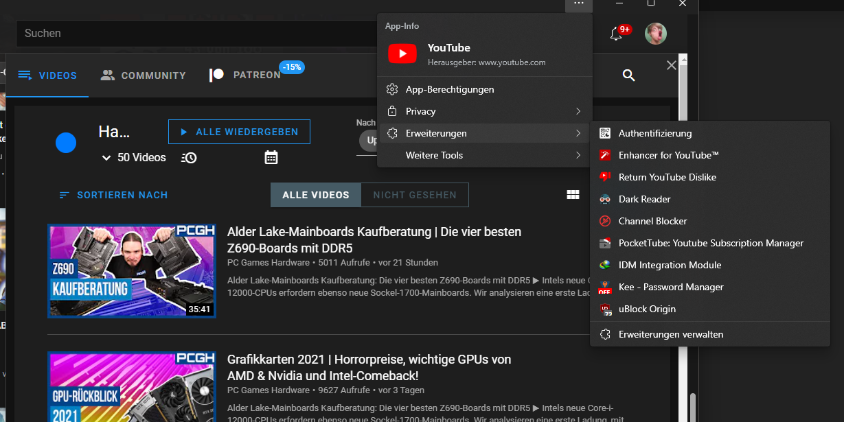Expand the Weitere Tools submenu arrow
844x422 pixels.
(x=578, y=155)
